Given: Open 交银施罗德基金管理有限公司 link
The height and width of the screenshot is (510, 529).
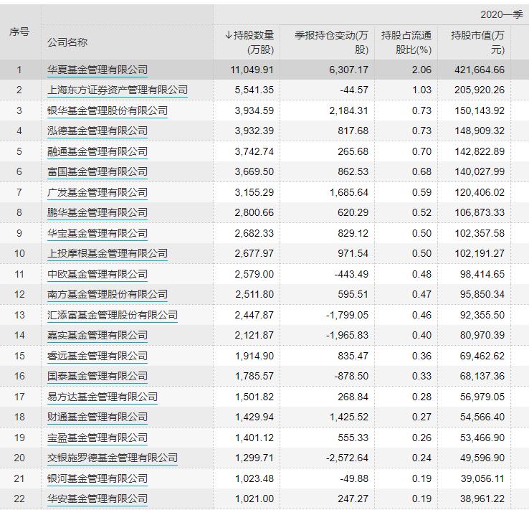Looking at the screenshot, I should click(x=113, y=458).
